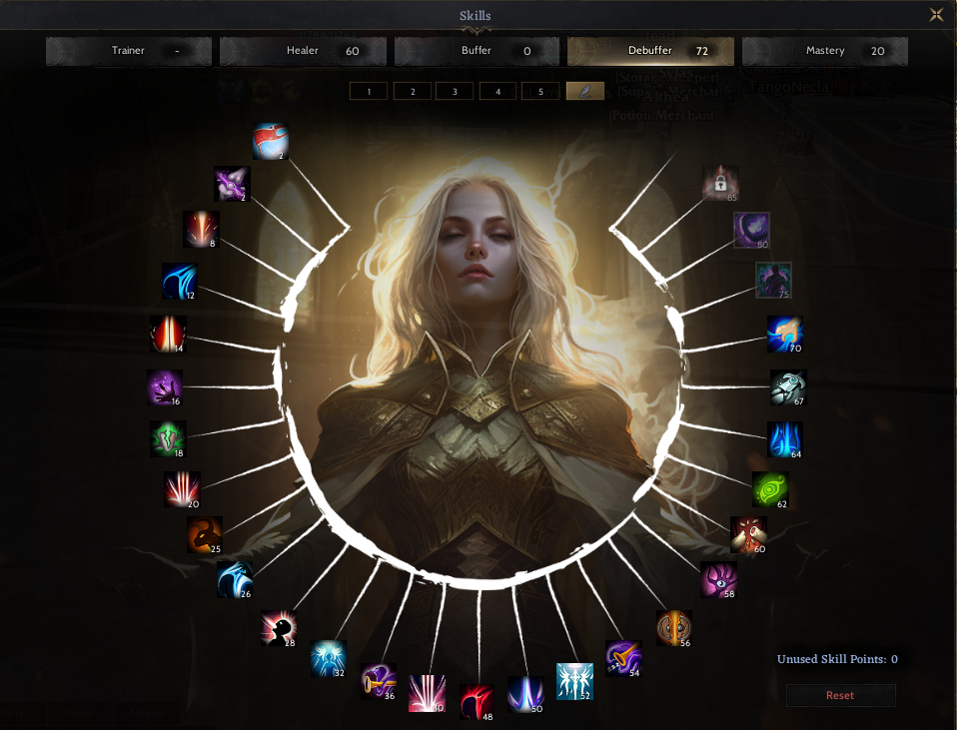The image size is (957, 730).
Task: Select skill preset 3
Action: [455, 91]
